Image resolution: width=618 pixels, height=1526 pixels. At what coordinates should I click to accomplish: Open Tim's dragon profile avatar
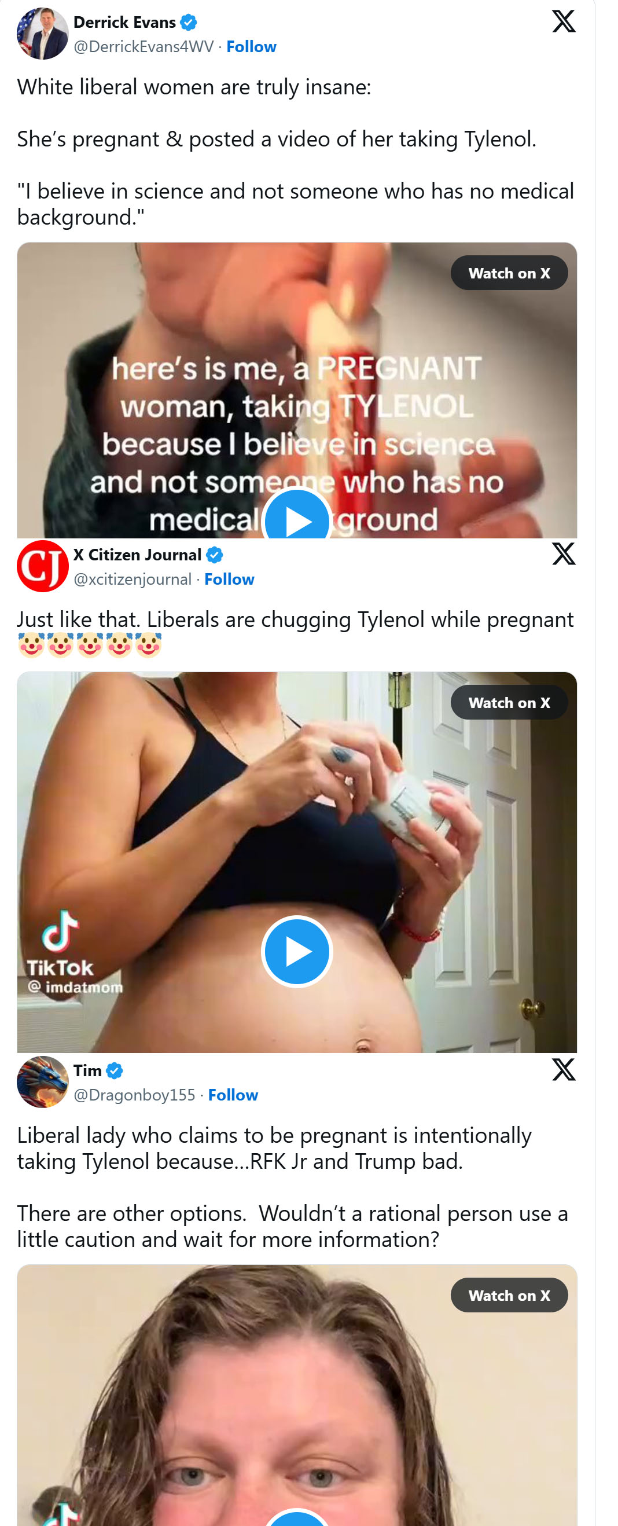43,1083
